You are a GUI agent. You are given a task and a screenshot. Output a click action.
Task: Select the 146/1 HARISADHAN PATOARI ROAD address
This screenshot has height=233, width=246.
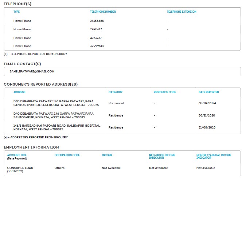pos(57,127)
